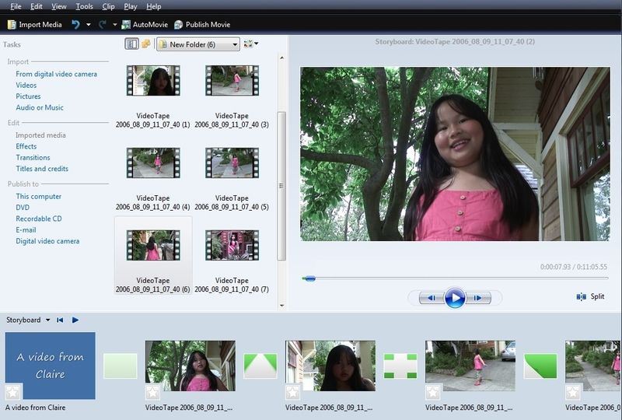
Task: Select the second storyboard clip of girl by tree
Action: coord(190,366)
